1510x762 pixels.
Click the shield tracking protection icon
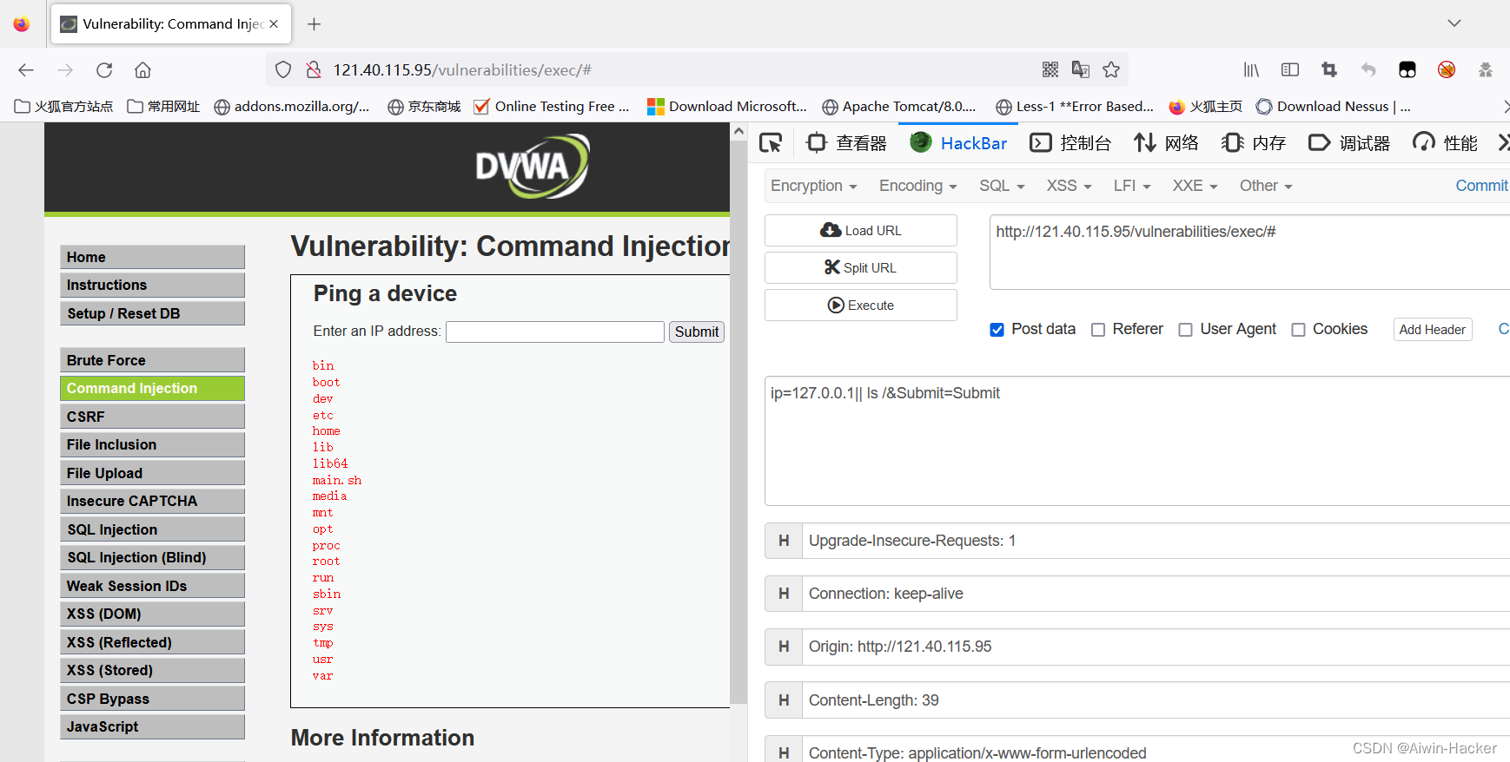pos(283,70)
